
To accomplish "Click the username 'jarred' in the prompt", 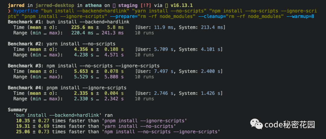I will tap(16, 5).
